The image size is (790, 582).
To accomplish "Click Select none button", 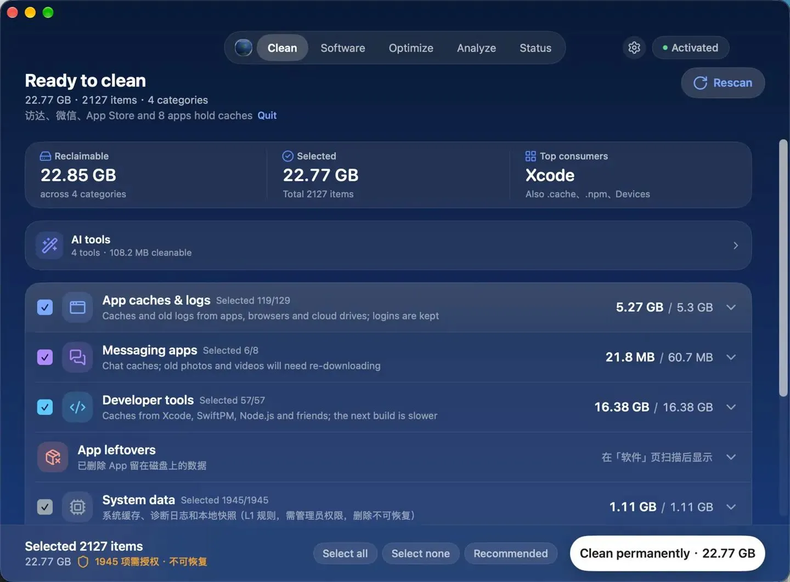I will point(421,554).
